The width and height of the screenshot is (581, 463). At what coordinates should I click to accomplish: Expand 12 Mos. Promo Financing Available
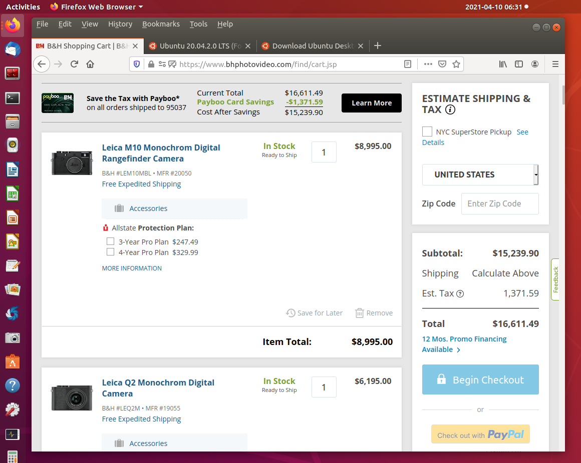tap(464, 344)
